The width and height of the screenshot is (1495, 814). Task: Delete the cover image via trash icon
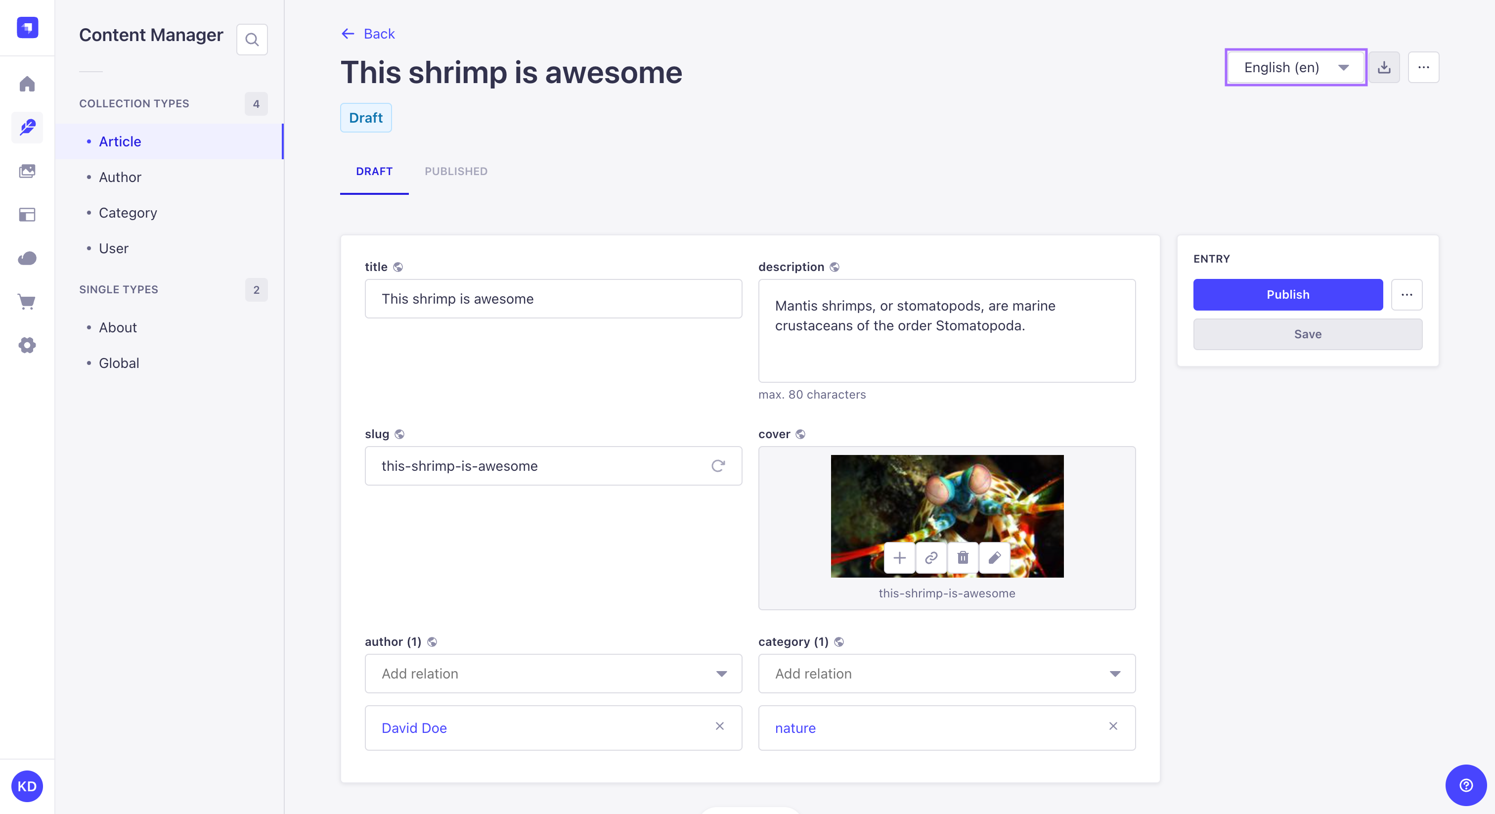[x=962, y=557]
